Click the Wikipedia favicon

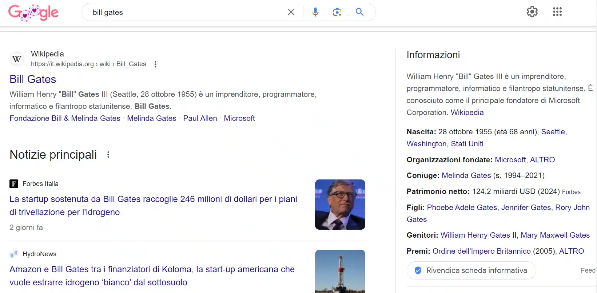point(17,59)
